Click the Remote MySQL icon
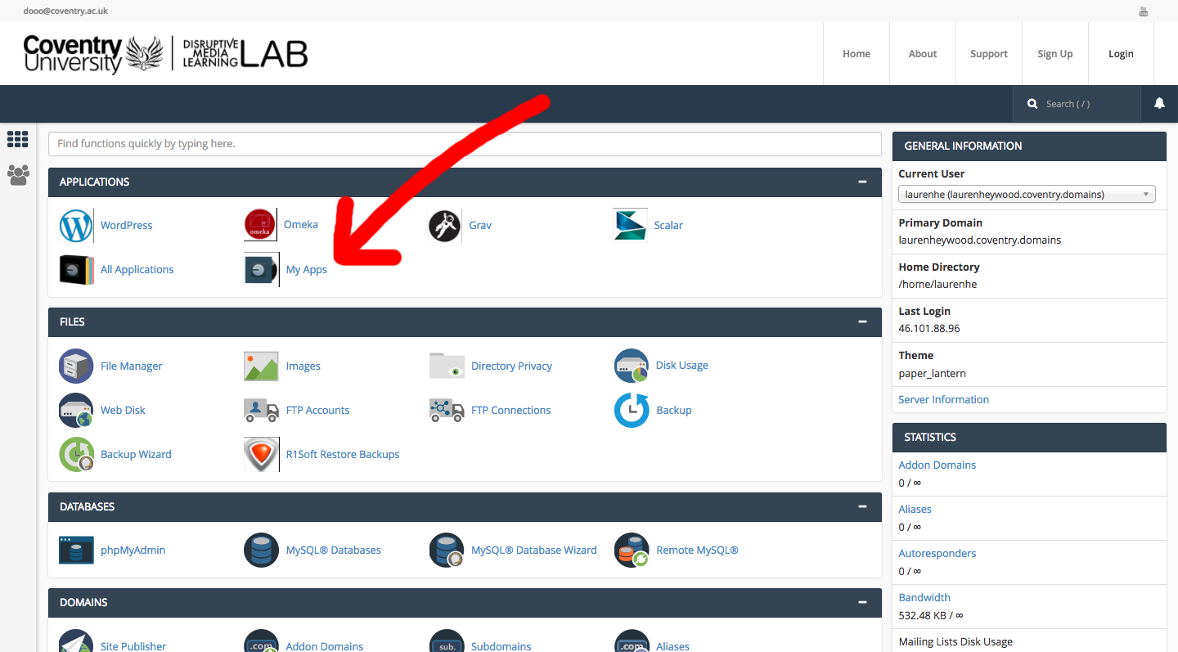Viewport: 1178px width, 652px height. 632,550
